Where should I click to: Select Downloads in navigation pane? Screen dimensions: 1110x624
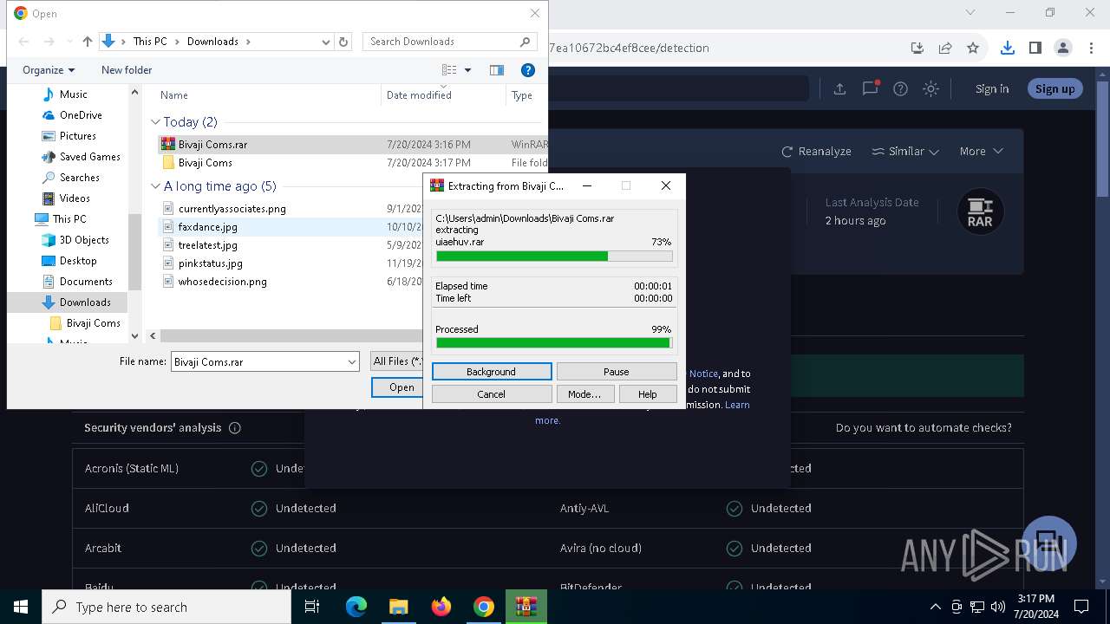85,302
